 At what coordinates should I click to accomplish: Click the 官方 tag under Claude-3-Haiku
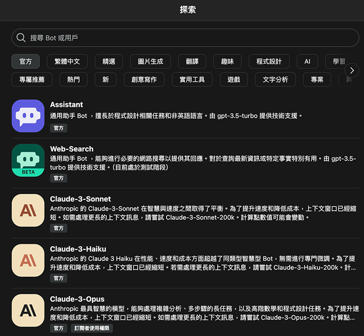58,278
